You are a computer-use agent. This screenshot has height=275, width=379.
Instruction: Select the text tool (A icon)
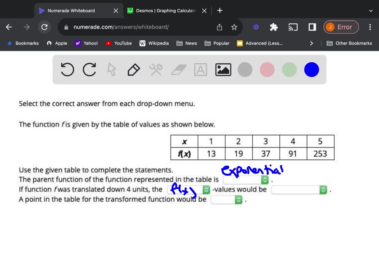pyautogui.click(x=201, y=69)
